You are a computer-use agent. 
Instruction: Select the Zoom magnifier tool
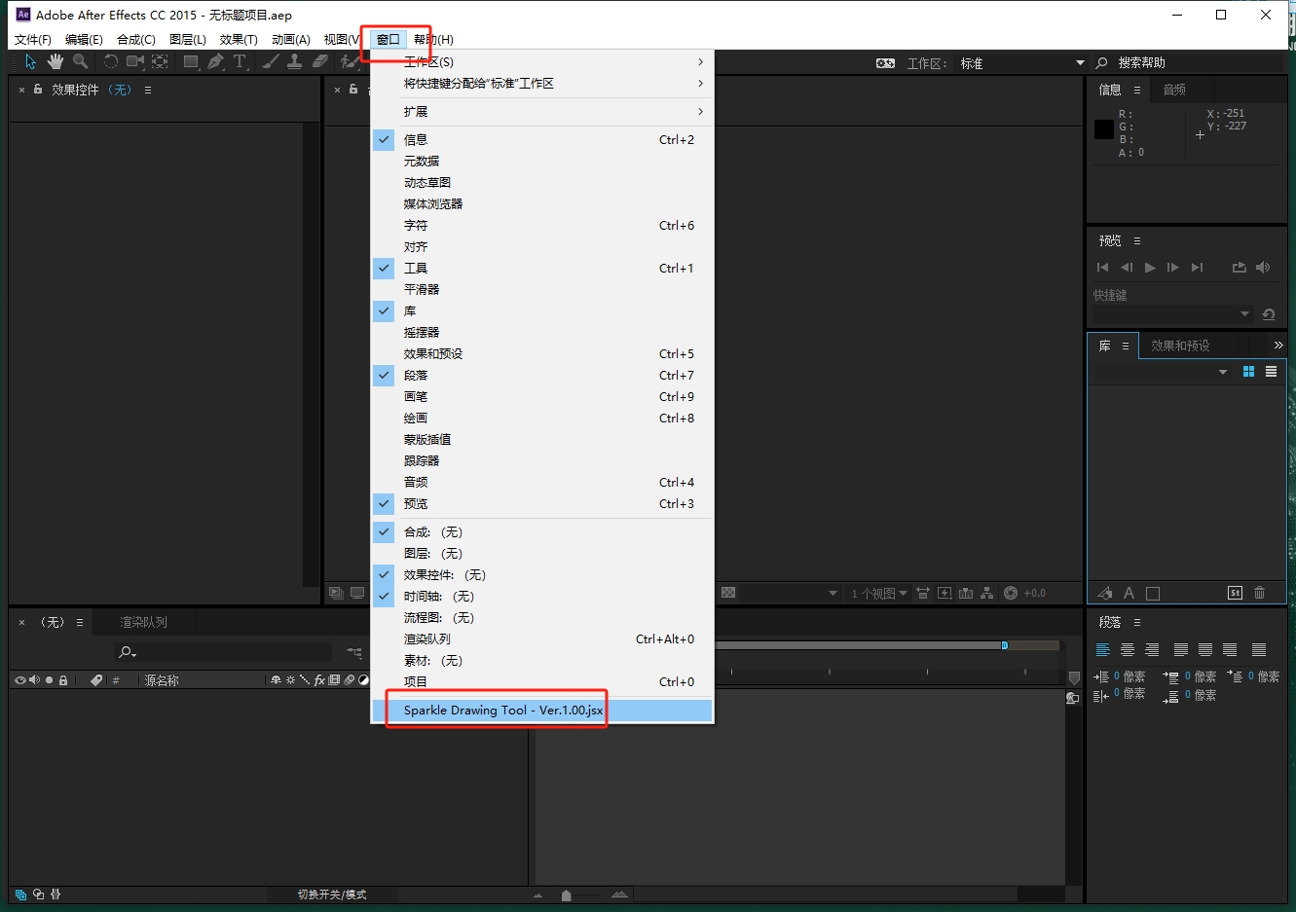tap(80, 61)
